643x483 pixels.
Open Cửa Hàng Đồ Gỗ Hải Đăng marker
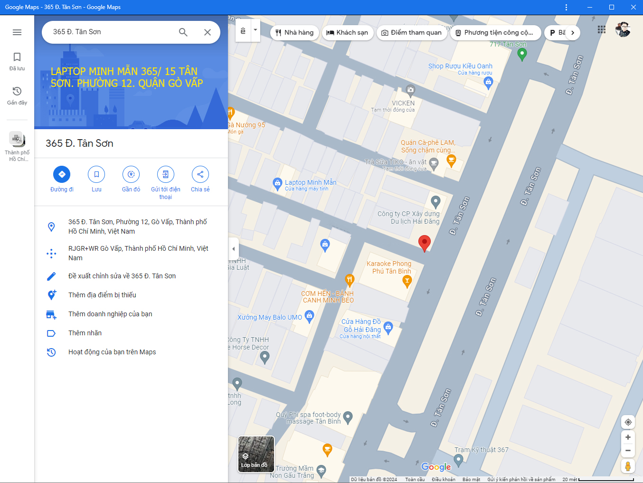click(388, 328)
